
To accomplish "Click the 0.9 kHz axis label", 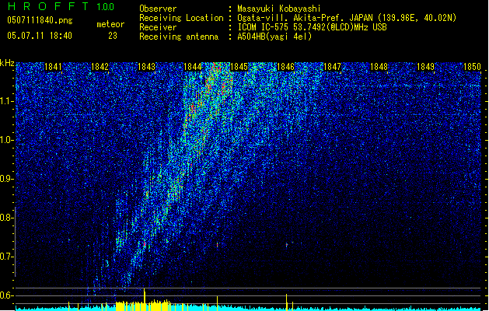I will click(7, 179).
